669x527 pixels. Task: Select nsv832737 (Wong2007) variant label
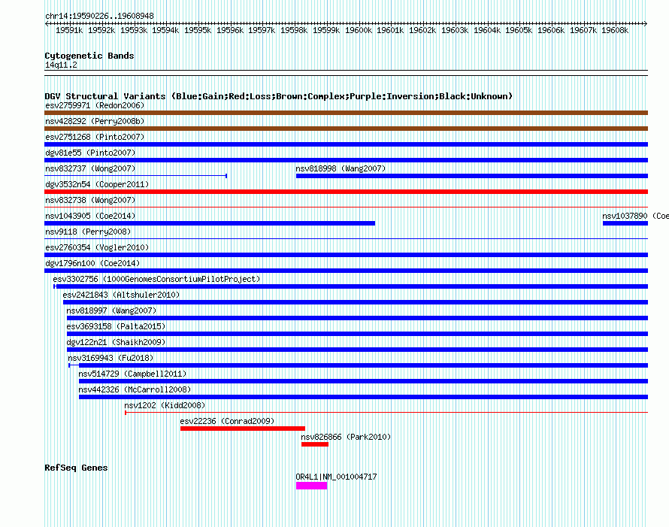tap(90, 168)
